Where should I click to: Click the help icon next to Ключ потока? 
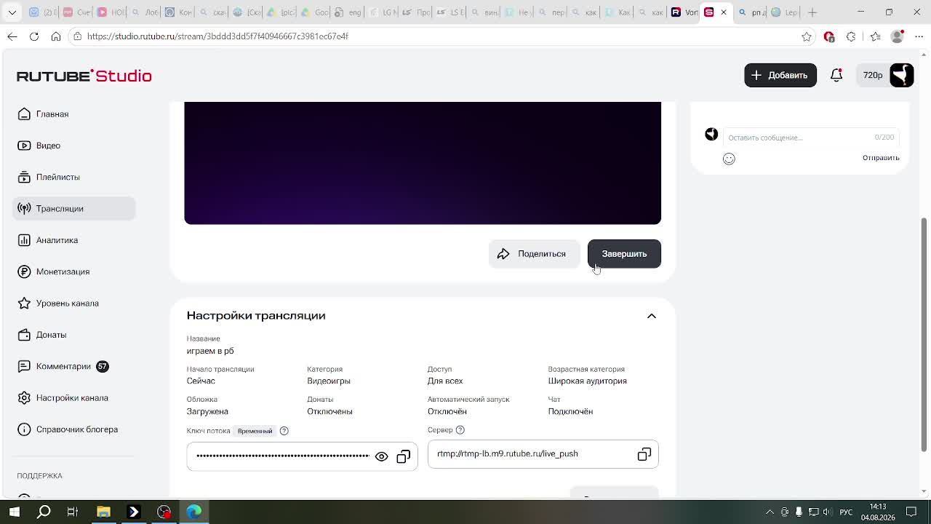[284, 431]
